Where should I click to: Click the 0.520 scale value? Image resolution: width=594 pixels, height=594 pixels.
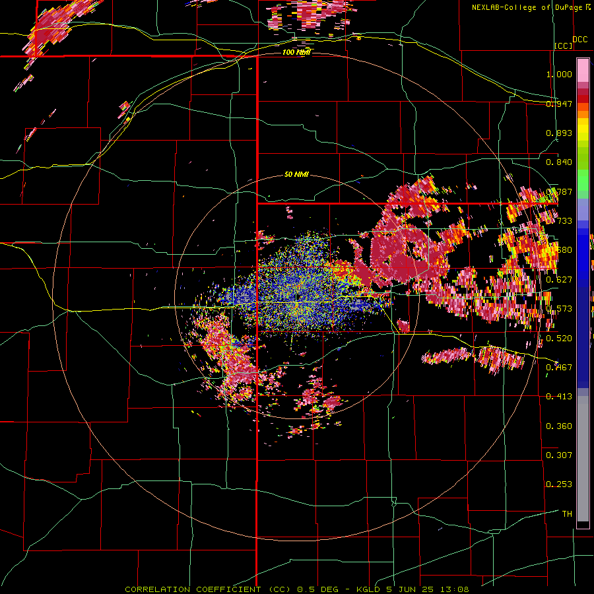point(559,339)
